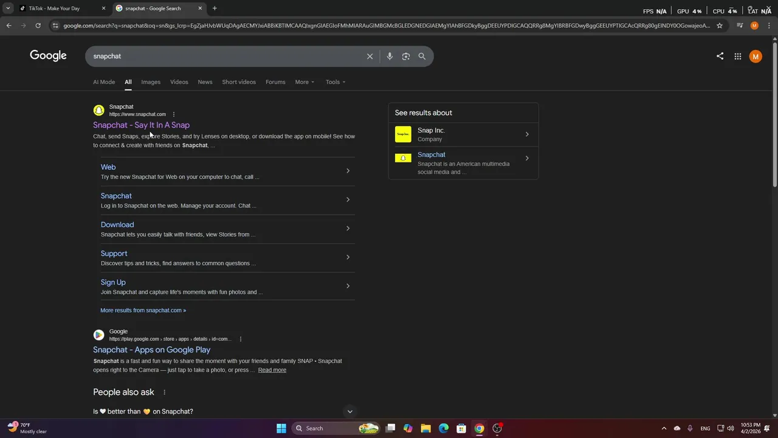The image size is (778, 438).
Task: Go back with the browser back arrow
Action: tap(9, 26)
